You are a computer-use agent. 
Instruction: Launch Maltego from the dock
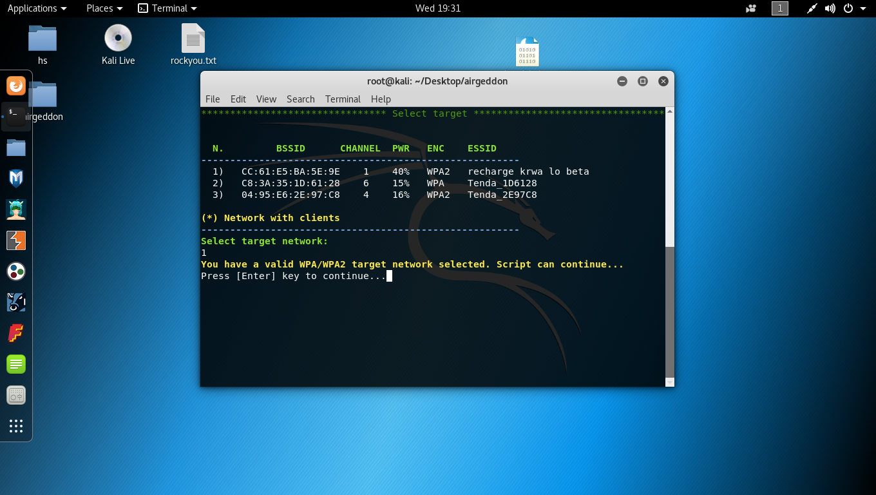(x=16, y=271)
